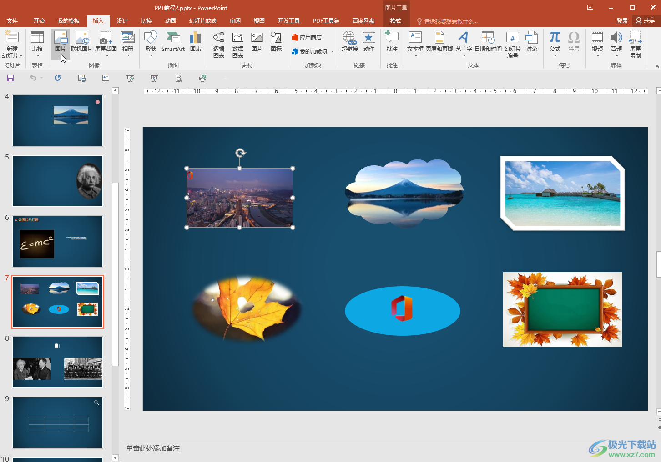661x462 pixels.
Task: Select slide 9 thumbnail with table
Action: tap(57, 422)
